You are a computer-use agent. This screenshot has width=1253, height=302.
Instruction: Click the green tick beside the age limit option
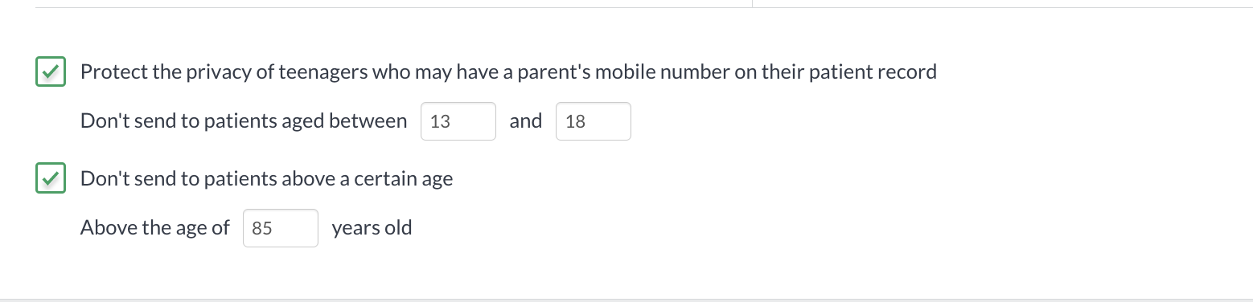pos(51,178)
